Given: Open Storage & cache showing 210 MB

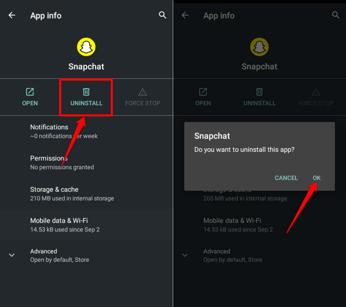Looking at the screenshot, I should point(72,194).
